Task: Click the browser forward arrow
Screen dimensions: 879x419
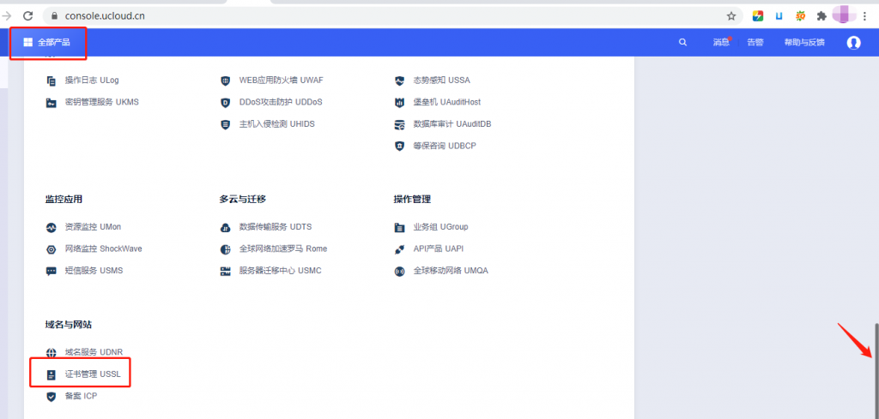Action: [7, 16]
